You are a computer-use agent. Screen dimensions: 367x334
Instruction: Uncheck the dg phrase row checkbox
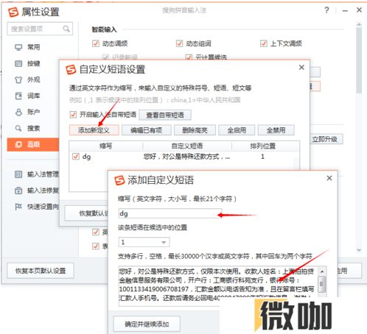(x=76, y=157)
